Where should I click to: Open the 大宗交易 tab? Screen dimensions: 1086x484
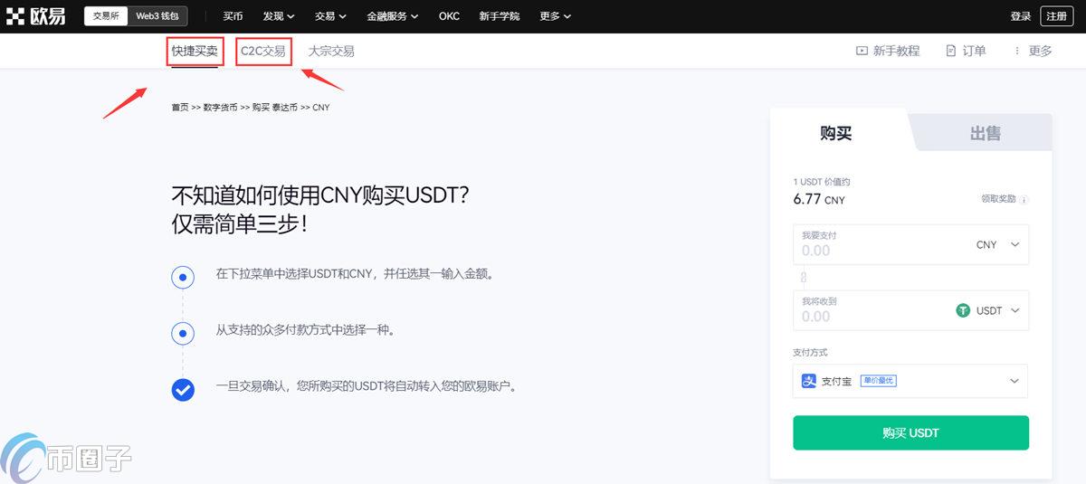coord(331,52)
